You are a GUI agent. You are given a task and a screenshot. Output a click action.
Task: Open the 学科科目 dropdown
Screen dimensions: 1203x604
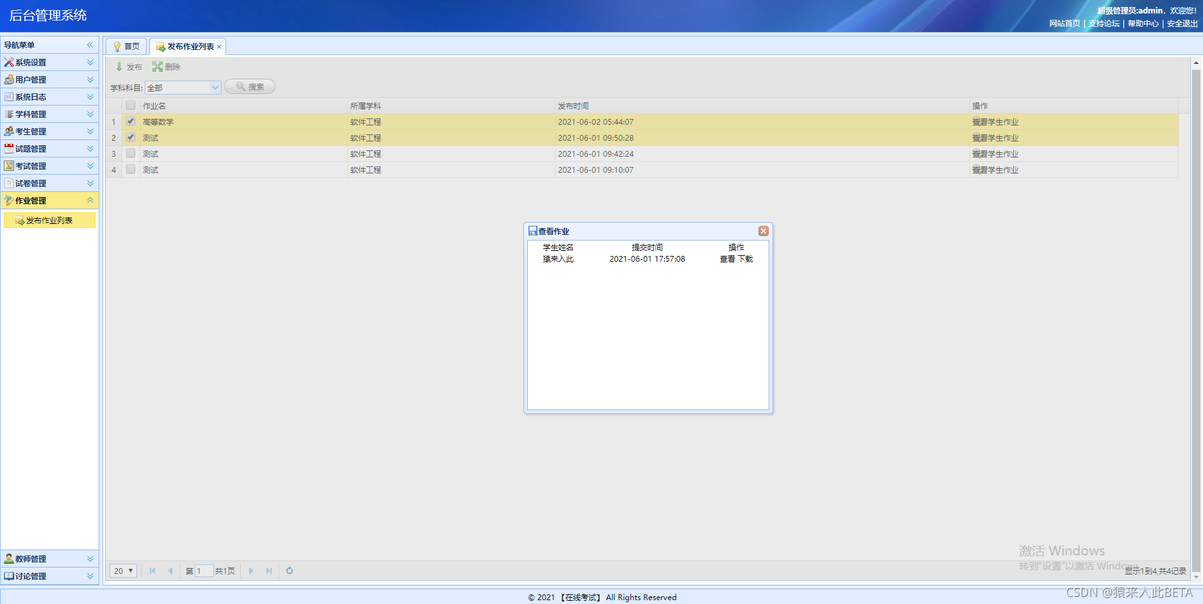tap(215, 88)
